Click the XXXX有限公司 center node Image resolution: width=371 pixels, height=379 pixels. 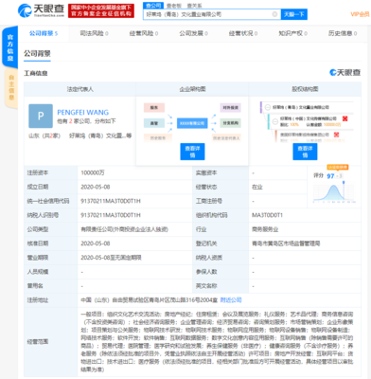click(192, 123)
